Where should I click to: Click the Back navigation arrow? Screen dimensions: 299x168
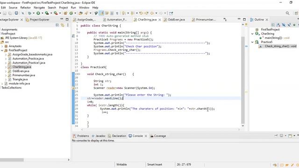click(x=152, y=13)
